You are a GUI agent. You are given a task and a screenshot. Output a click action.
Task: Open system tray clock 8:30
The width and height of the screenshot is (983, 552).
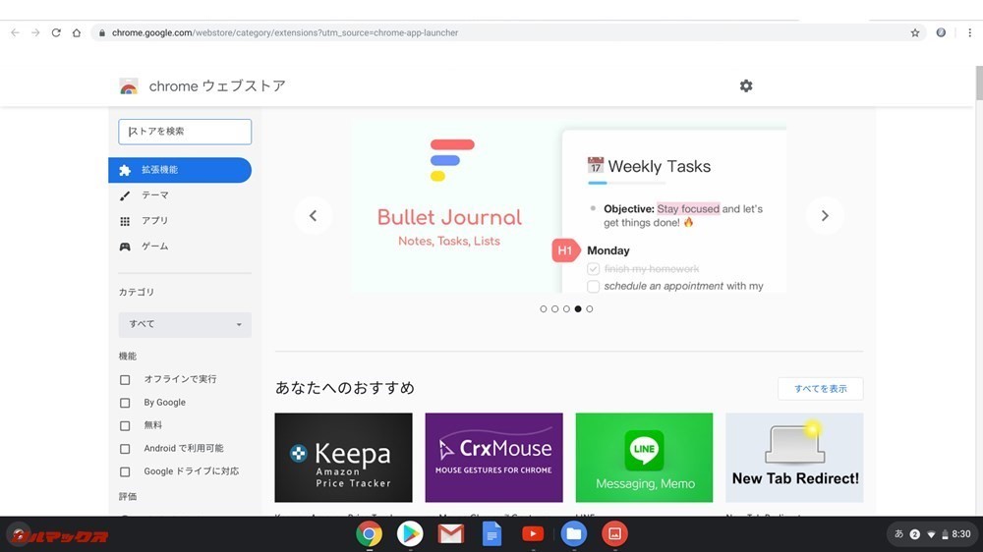pos(961,534)
